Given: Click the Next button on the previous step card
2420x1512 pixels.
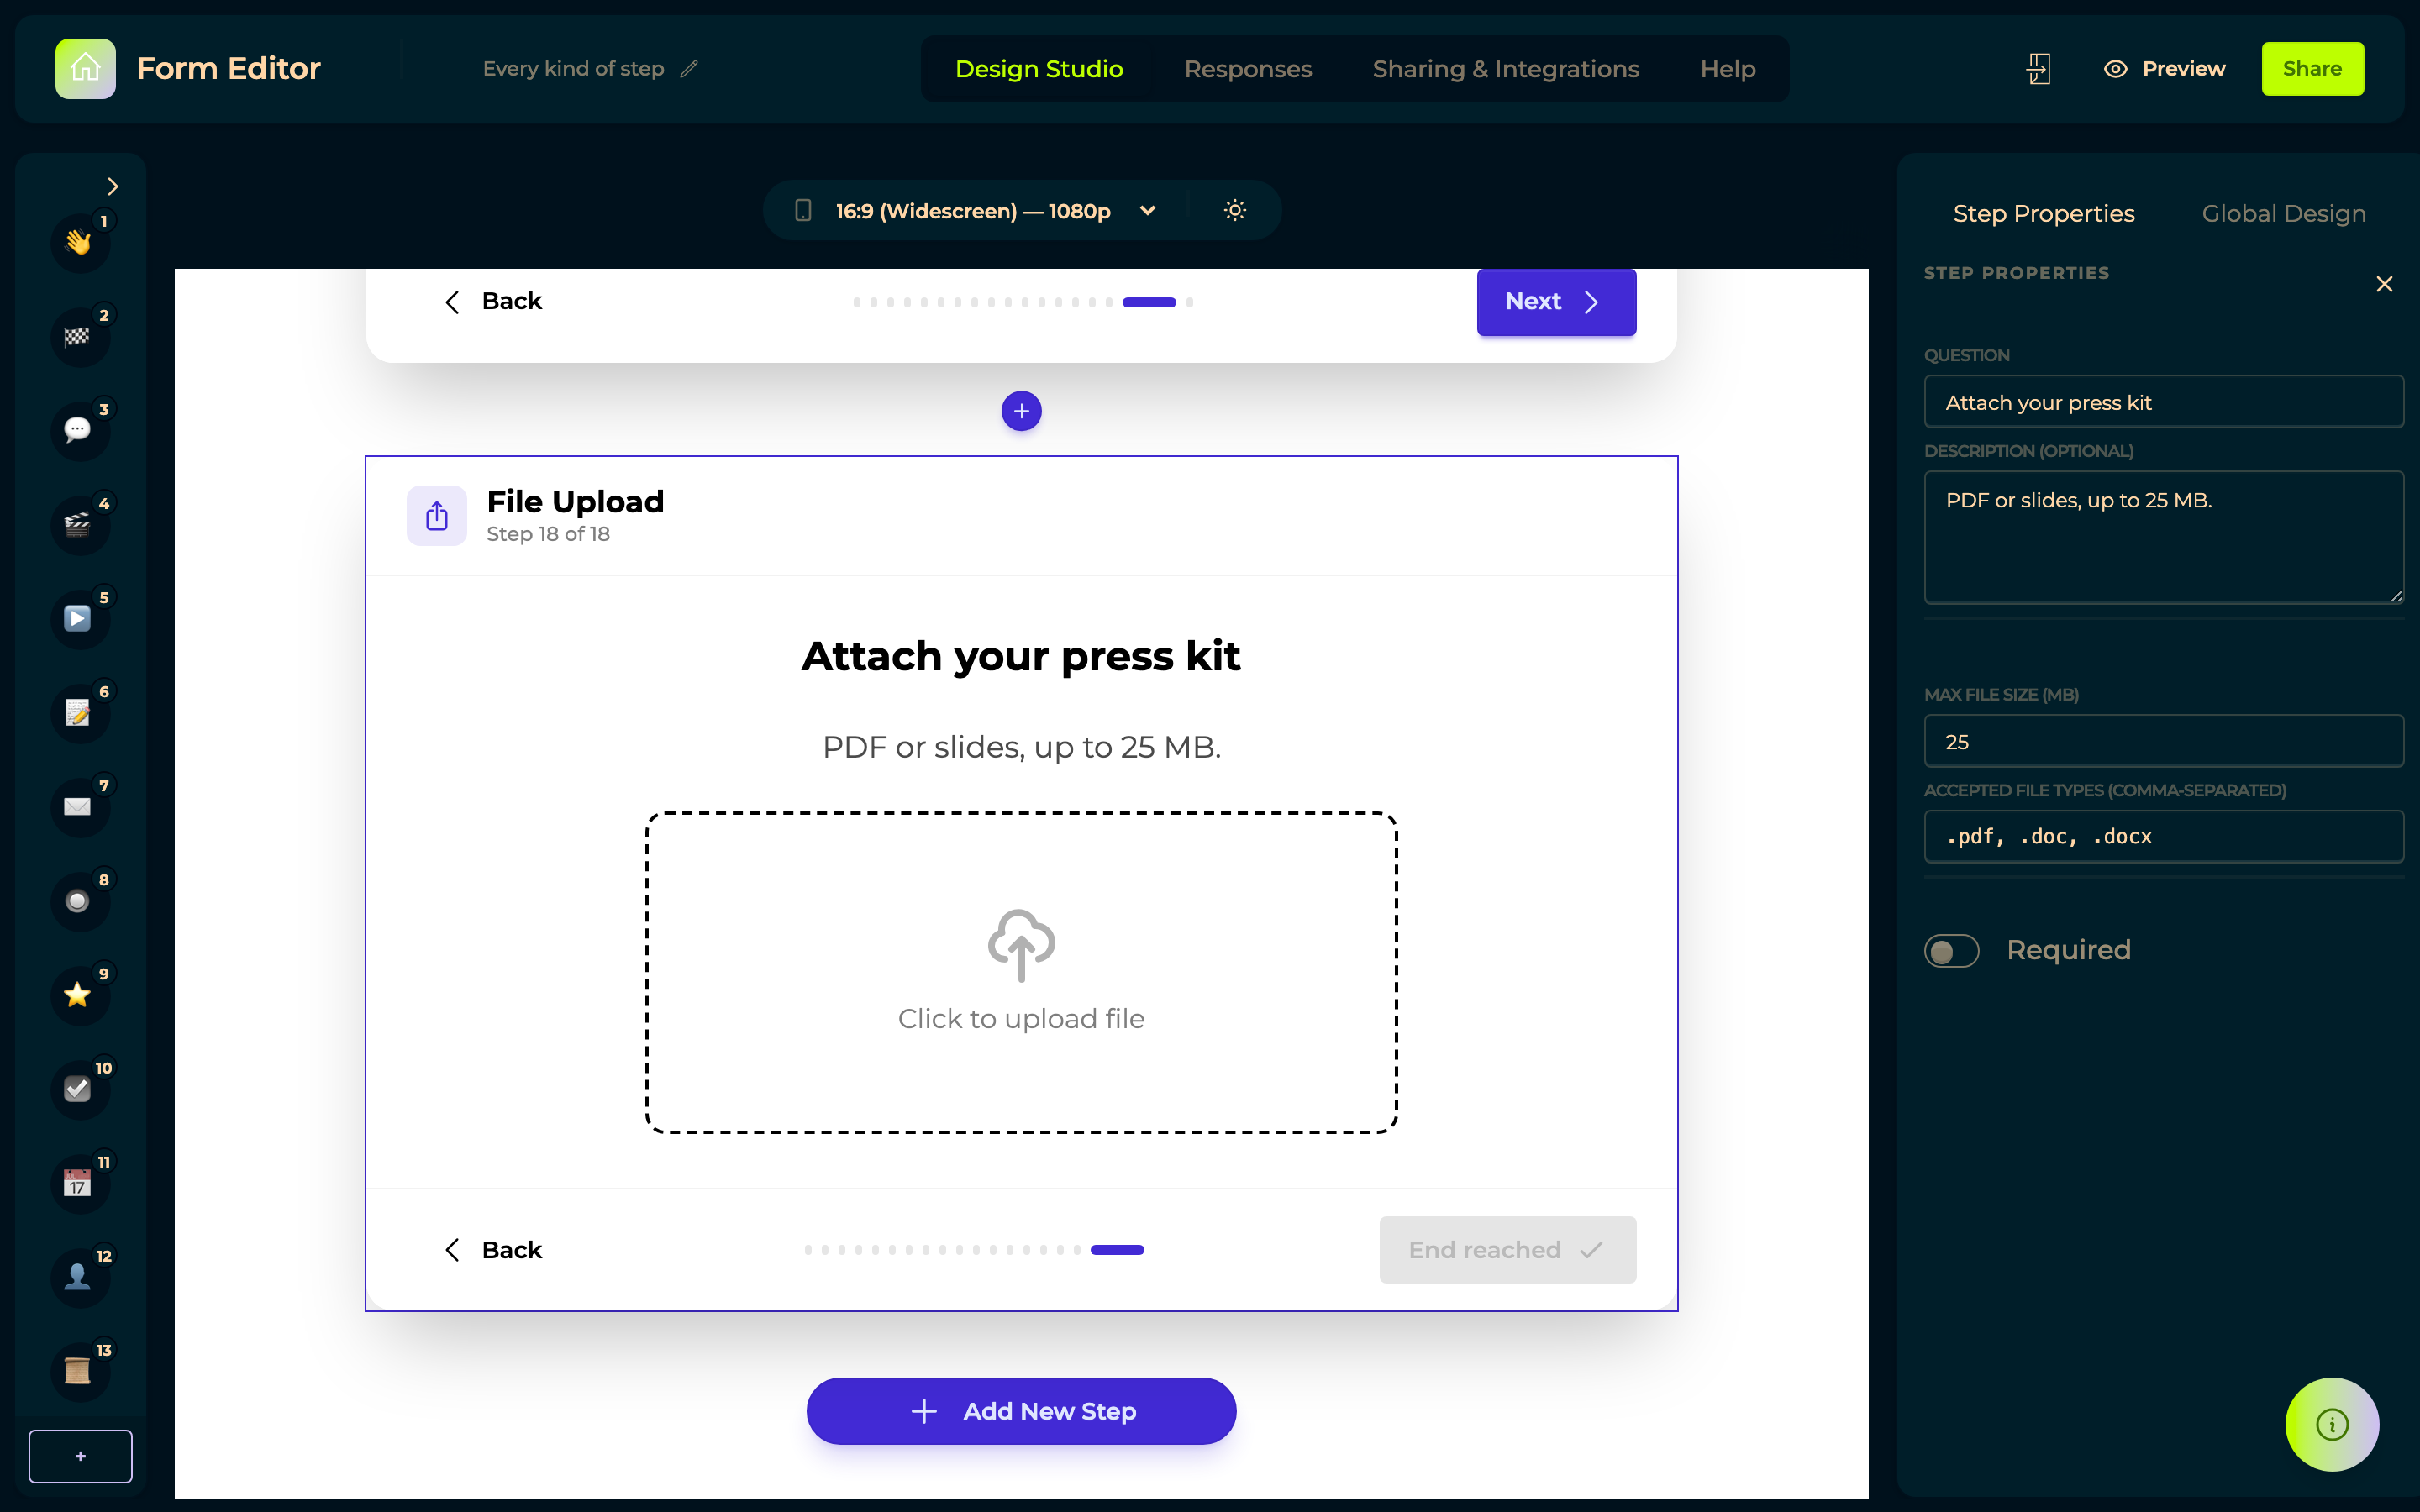Looking at the screenshot, I should [1556, 302].
